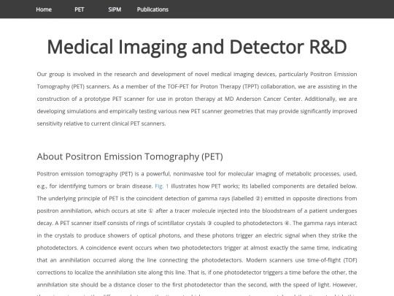Open the PET navigation item
This screenshot has width=394, height=296.
[x=79, y=10]
